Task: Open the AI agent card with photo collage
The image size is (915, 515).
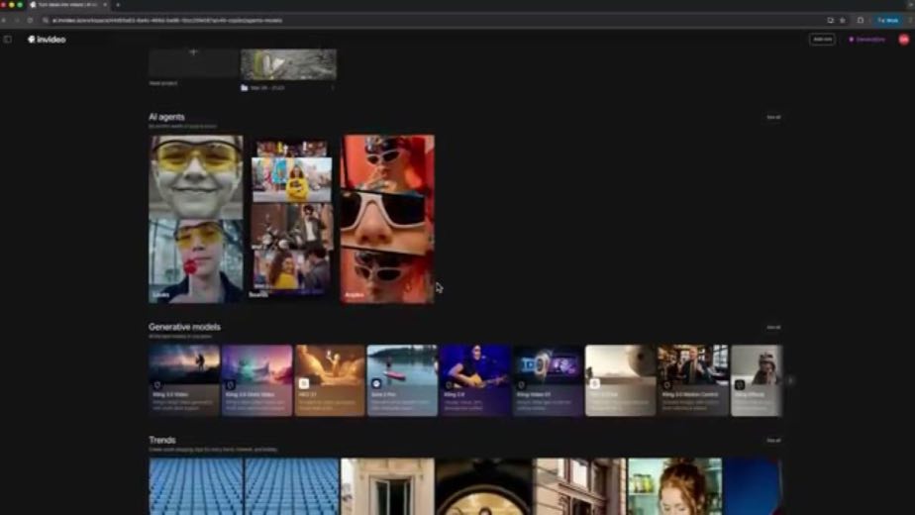Action: pos(292,219)
